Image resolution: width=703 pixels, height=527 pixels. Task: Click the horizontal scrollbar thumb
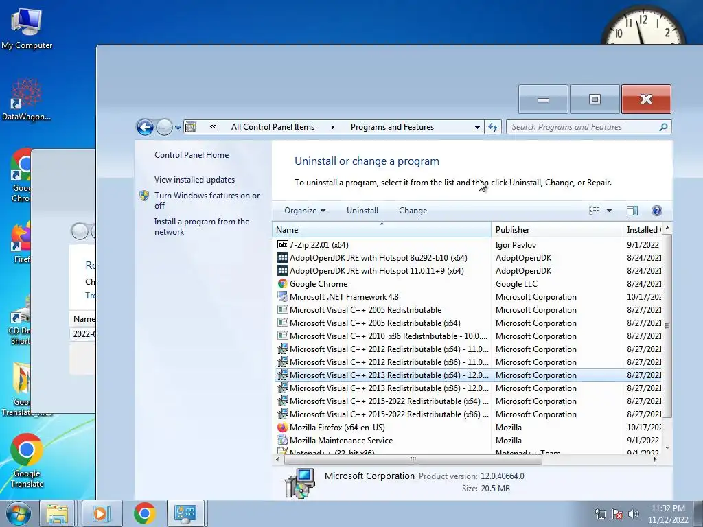point(413,459)
